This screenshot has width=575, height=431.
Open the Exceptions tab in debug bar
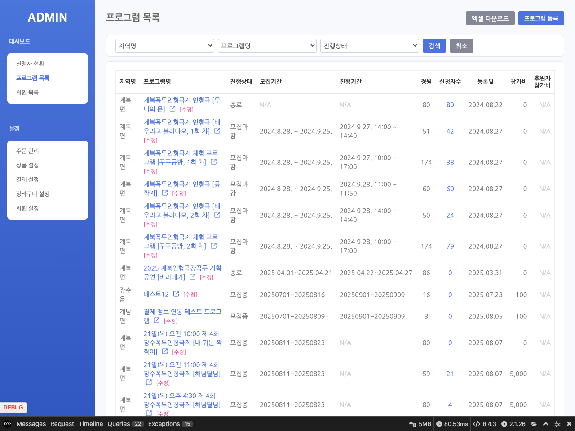tap(164, 424)
